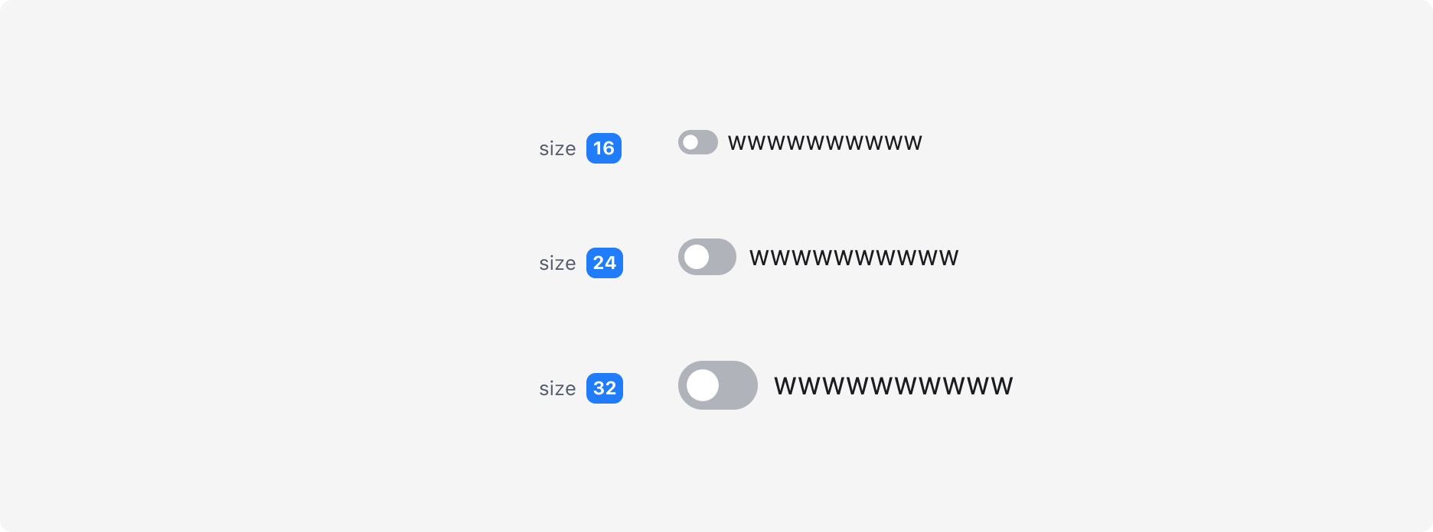Image resolution: width=1433 pixels, height=532 pixels.
Task: Click the white knob of the largest switch
Action: (703, 385)
